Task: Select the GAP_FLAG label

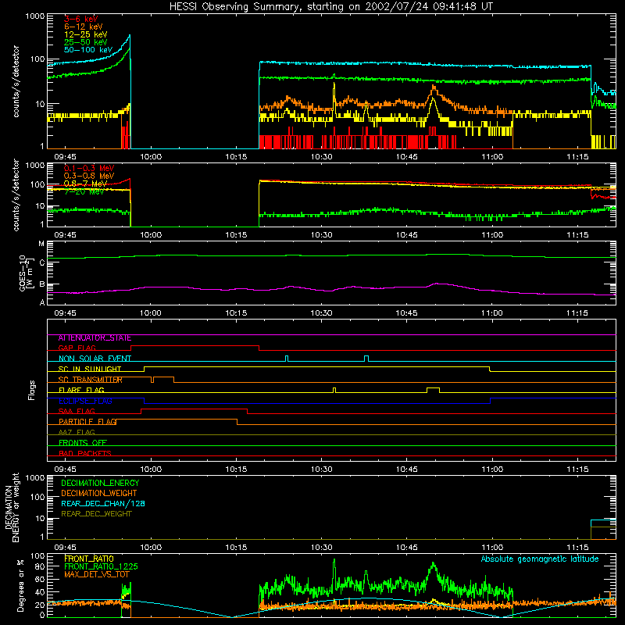Action: coord(77,348)
